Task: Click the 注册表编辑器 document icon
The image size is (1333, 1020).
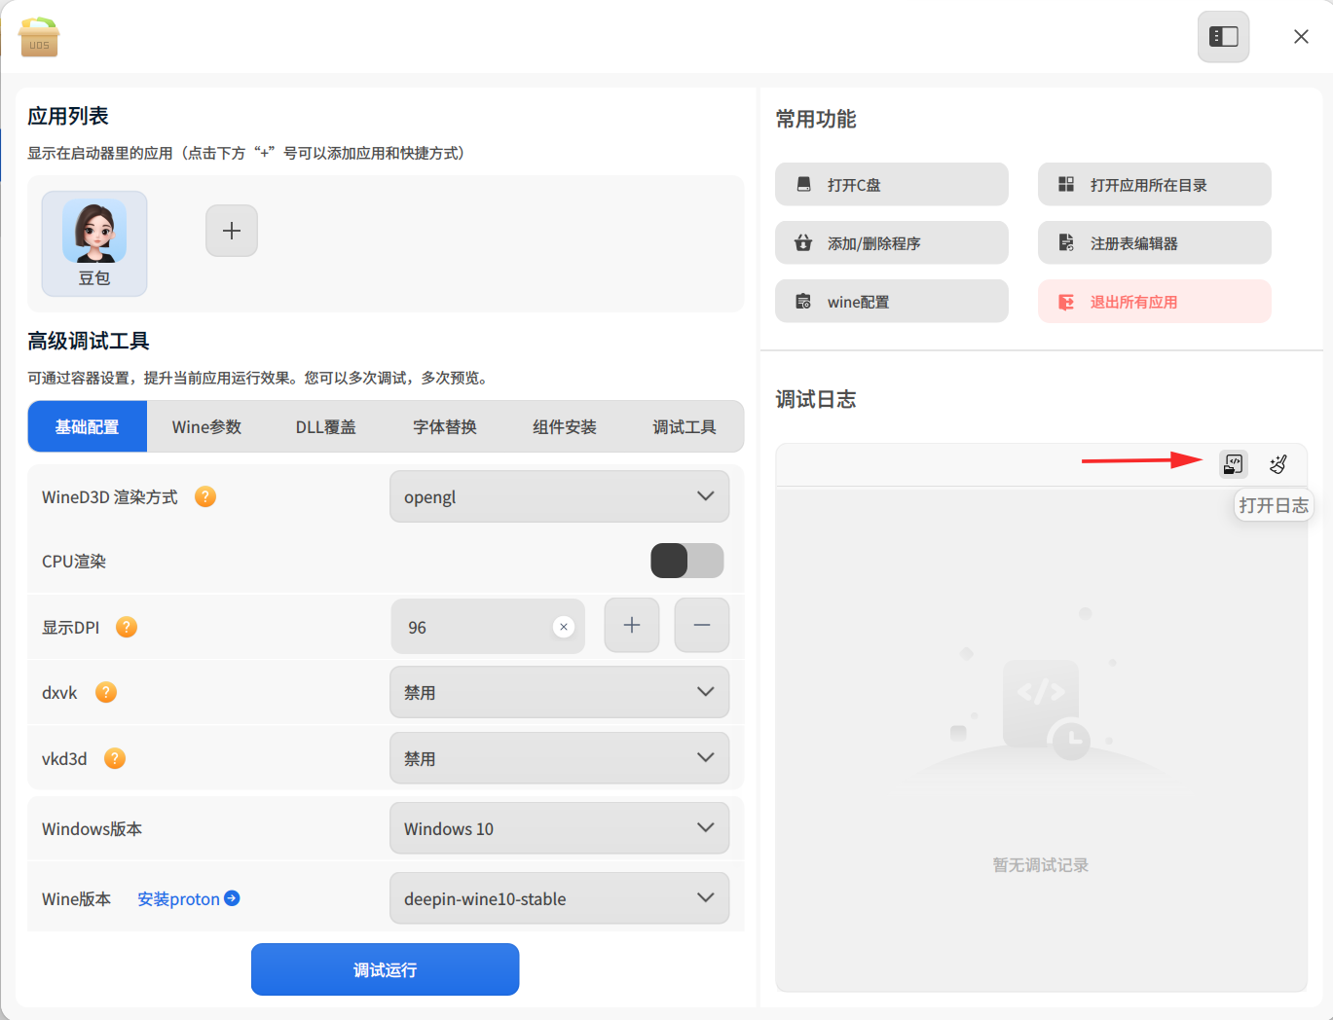Action: [1066, 242]
